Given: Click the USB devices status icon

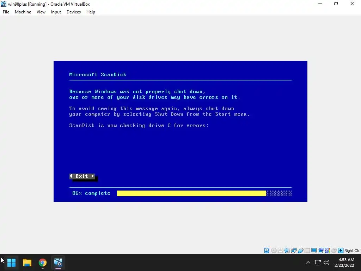Looking at the screenshot, I should point(300,250).
